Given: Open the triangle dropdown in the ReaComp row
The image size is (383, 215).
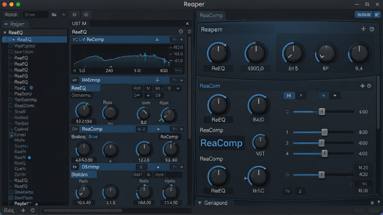Looking at the screenshot, I should 158,129.
